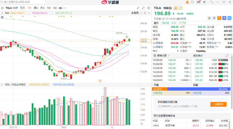The width and height of the screenshot is (233, 129).
Task: Click 52周最高 value 384.29
Action: (175, 43)
